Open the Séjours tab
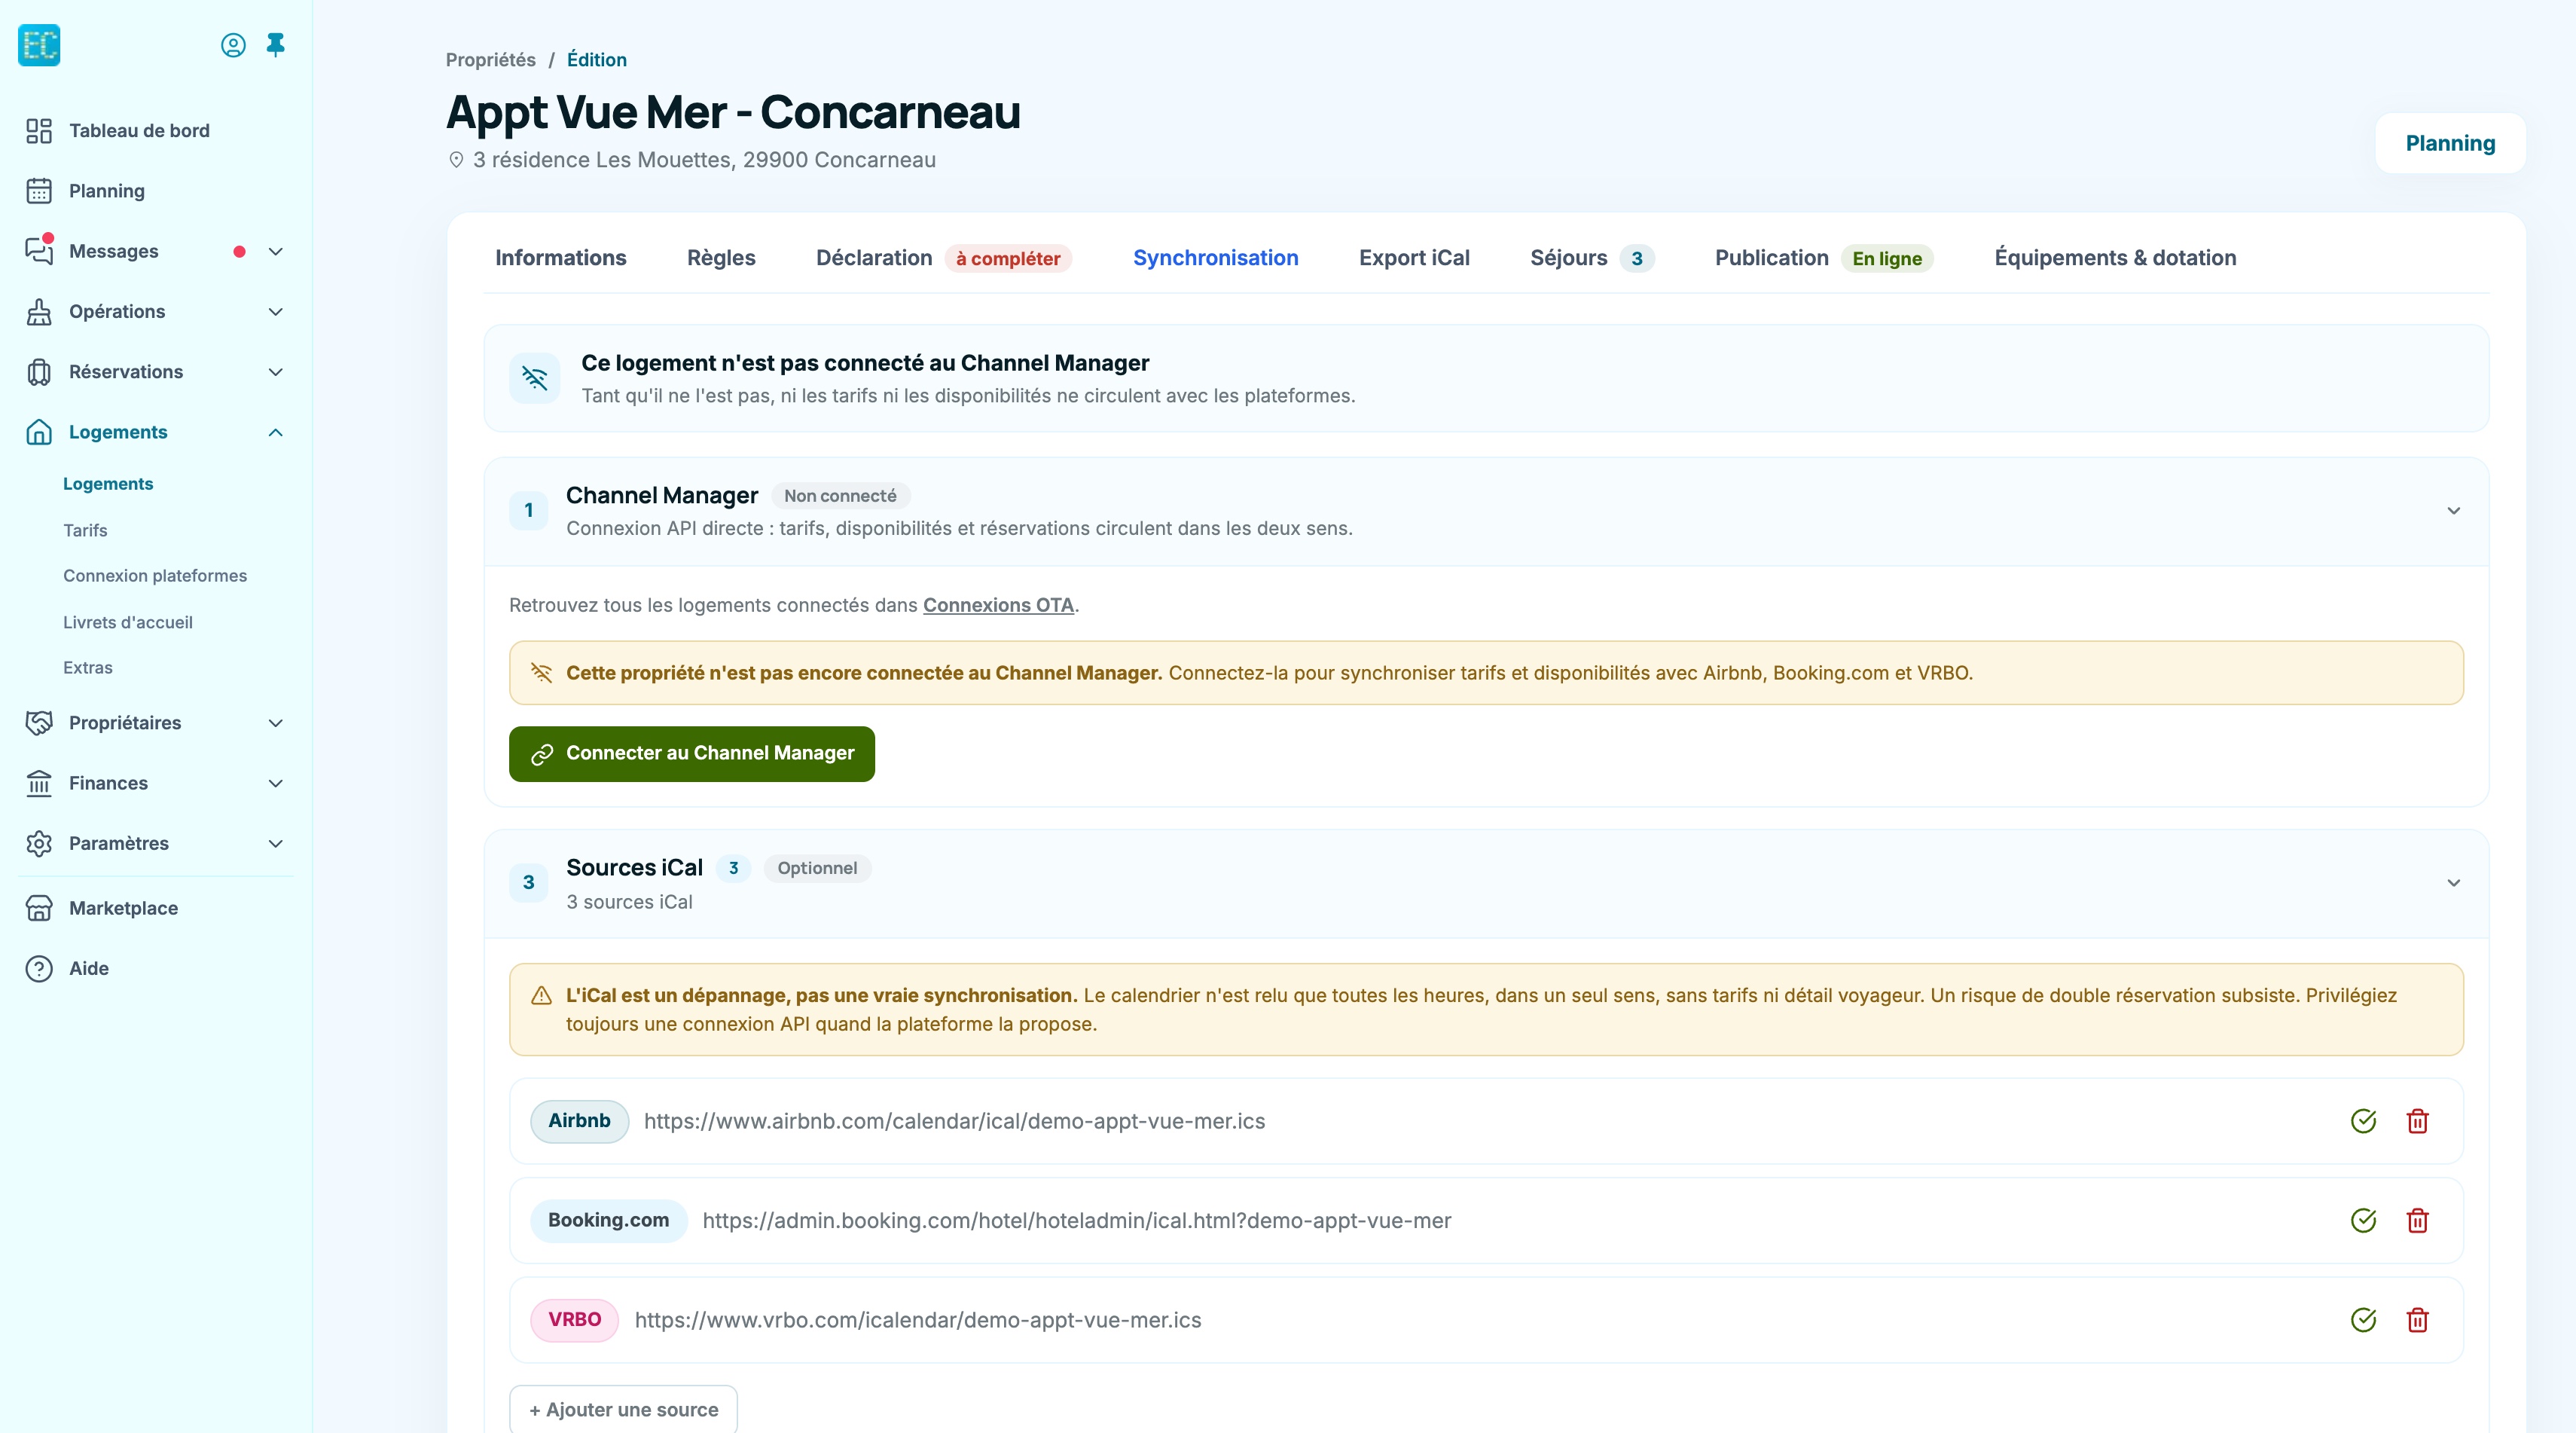2576x1433 pixels. click(1592, 258)
